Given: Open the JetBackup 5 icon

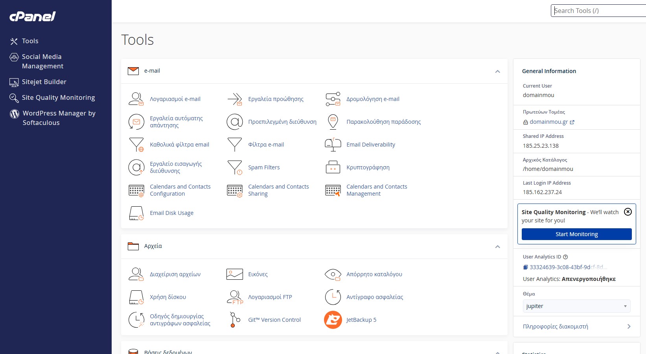Looking at the screenshot, I should point(333,320).
